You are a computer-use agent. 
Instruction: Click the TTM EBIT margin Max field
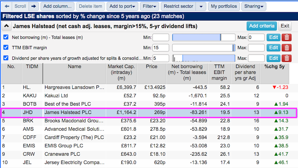coord(256,48)
